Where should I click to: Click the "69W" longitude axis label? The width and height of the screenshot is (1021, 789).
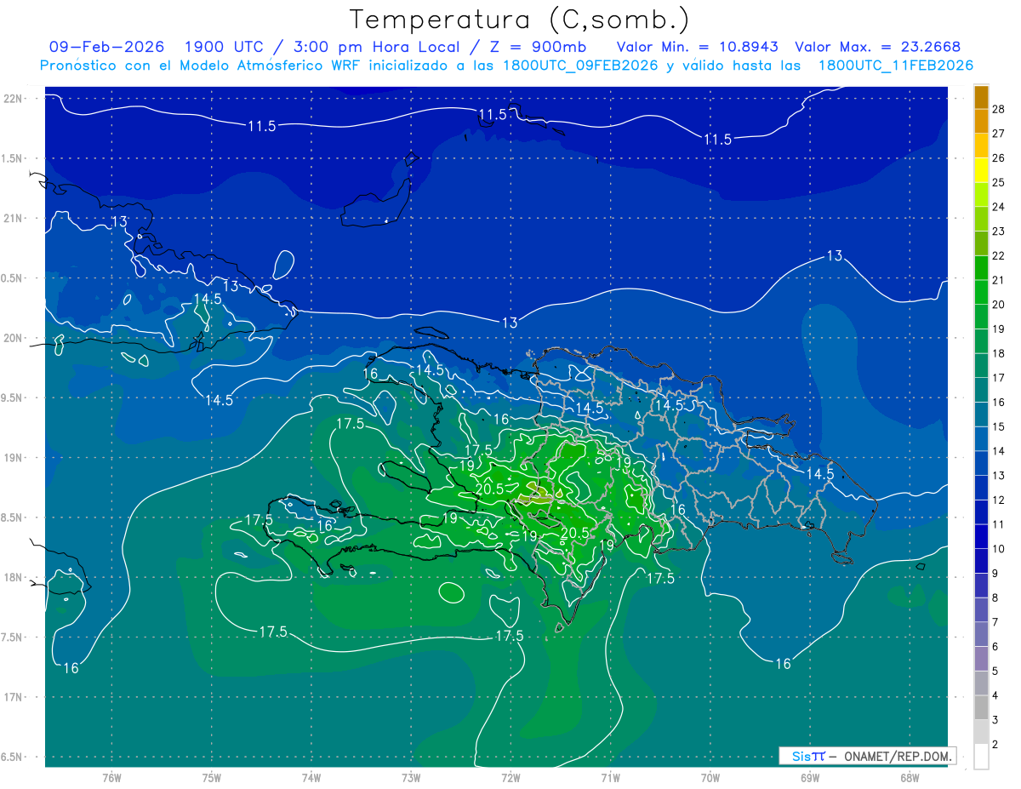point(809,778)
